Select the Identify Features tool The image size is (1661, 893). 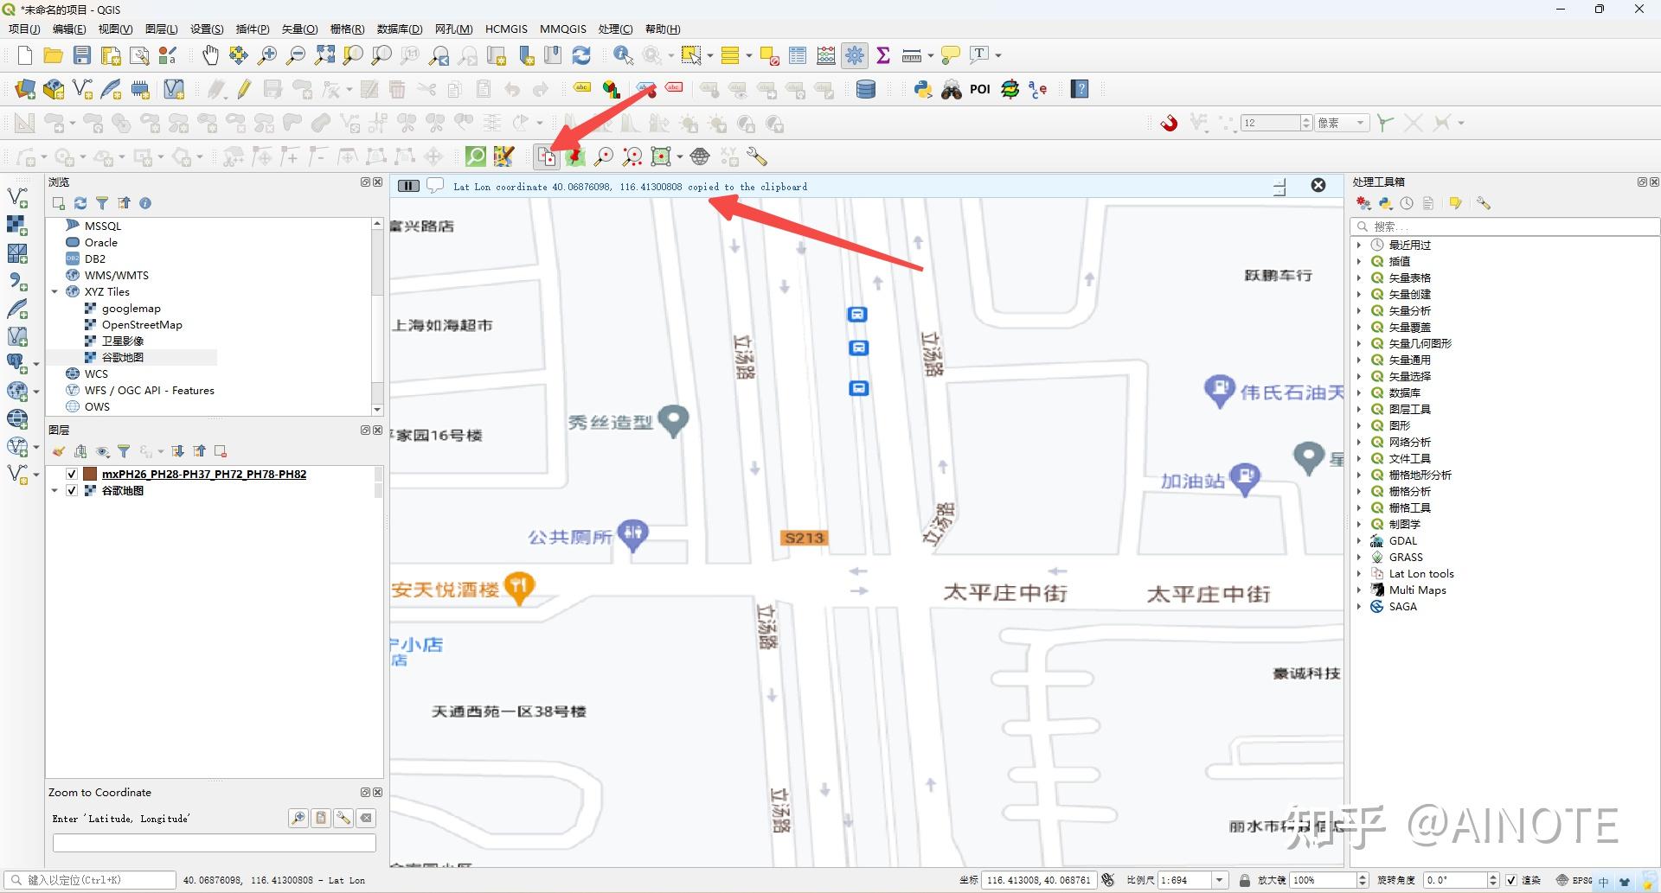(623, 55)
